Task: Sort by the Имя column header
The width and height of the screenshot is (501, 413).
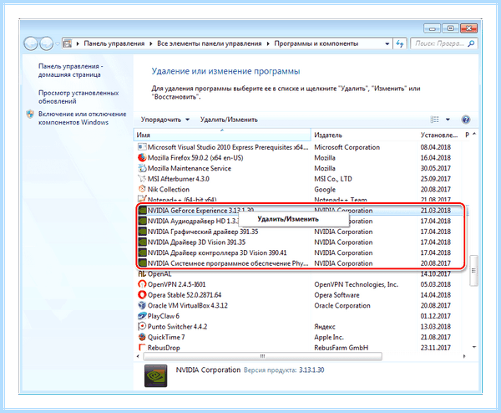Action: click(222, 135)
